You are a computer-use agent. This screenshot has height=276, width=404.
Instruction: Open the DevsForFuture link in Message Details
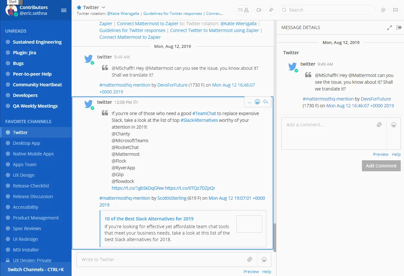[x=376, y=99]
